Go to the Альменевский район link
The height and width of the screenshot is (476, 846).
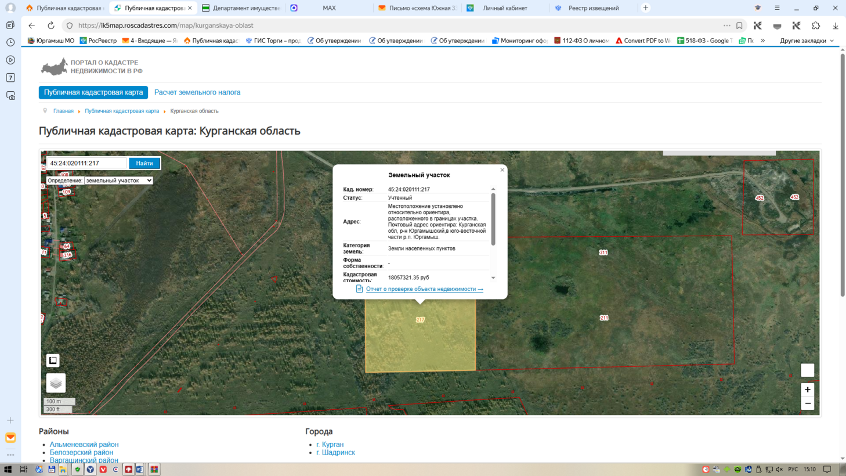click(x=84, y=445)
